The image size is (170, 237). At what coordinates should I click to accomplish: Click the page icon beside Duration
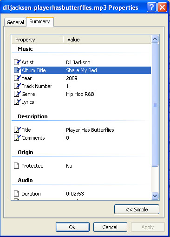point(17,194)
